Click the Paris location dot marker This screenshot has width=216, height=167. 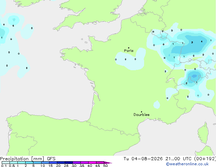pyautogui.click(x=129, y=48)
